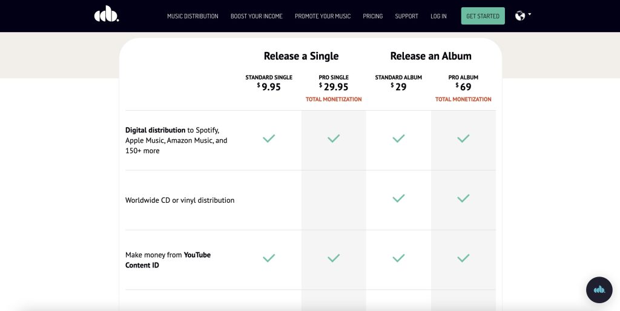
Task: Go to the Pricing page
Action: click(x=373, y=16)
